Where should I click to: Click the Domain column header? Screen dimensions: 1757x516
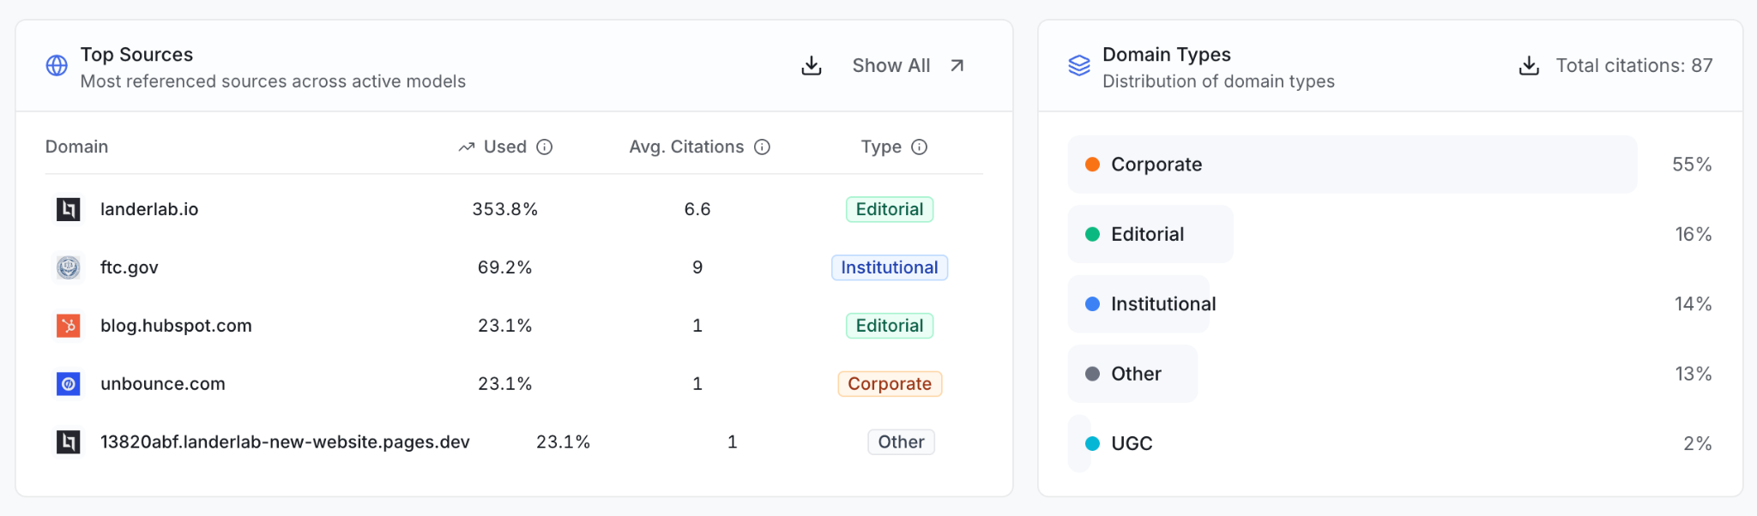[x=76, y=147]
